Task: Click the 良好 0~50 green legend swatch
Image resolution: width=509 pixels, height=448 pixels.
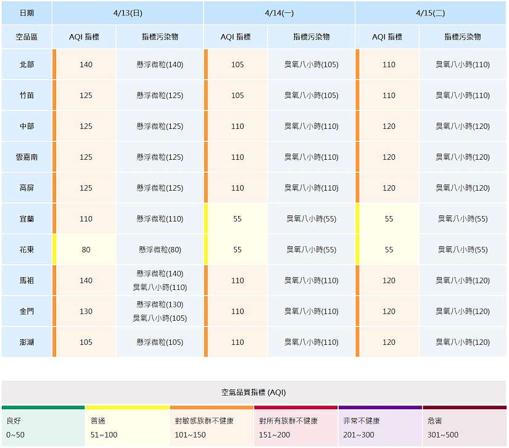Action: tap(43, 427)
